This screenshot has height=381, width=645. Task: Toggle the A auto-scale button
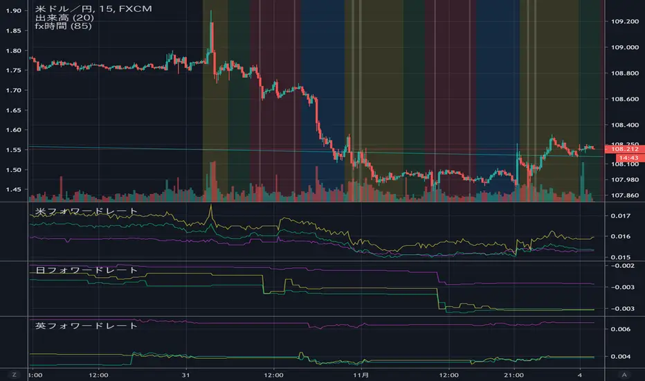(x=624, y=375)
